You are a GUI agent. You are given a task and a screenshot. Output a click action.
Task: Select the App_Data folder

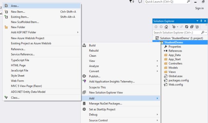(174, 55)
